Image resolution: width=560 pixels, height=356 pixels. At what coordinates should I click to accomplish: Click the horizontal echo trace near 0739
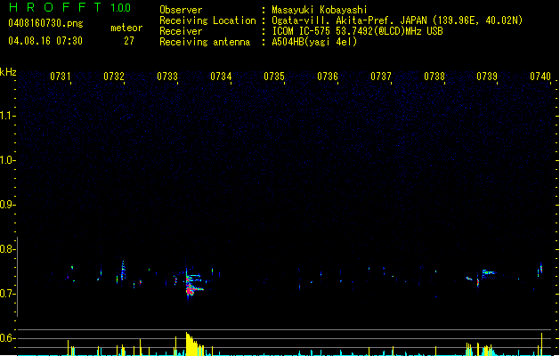488,273
